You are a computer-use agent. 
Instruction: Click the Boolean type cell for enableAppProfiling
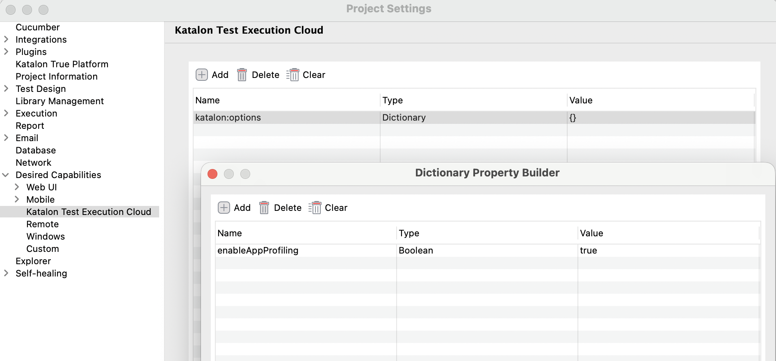coord(487,250)
